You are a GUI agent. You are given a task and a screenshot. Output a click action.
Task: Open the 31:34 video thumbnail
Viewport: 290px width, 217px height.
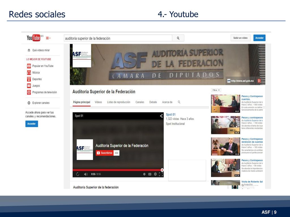click(225, 168)
